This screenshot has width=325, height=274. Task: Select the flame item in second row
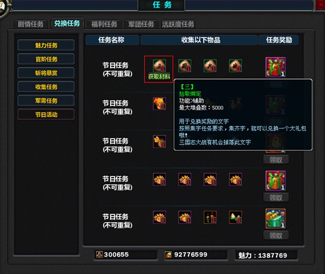tap(159, 104)
